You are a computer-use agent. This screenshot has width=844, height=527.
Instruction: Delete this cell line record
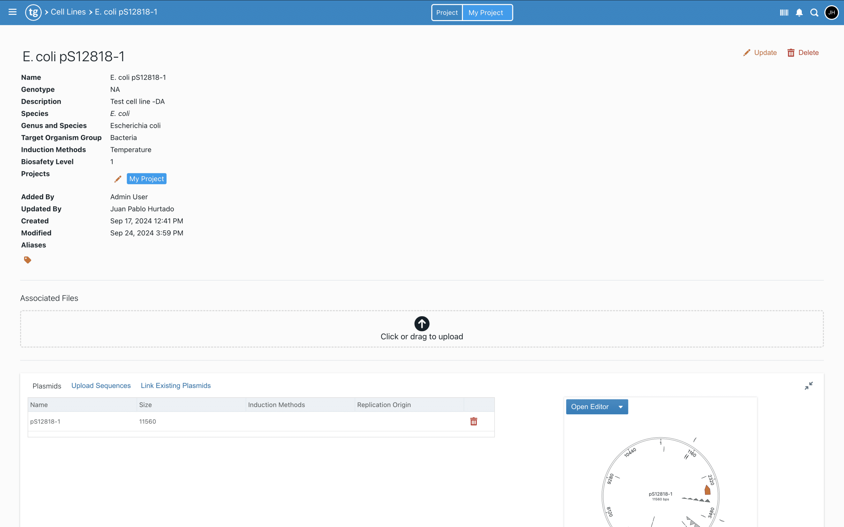coord(803,53)
